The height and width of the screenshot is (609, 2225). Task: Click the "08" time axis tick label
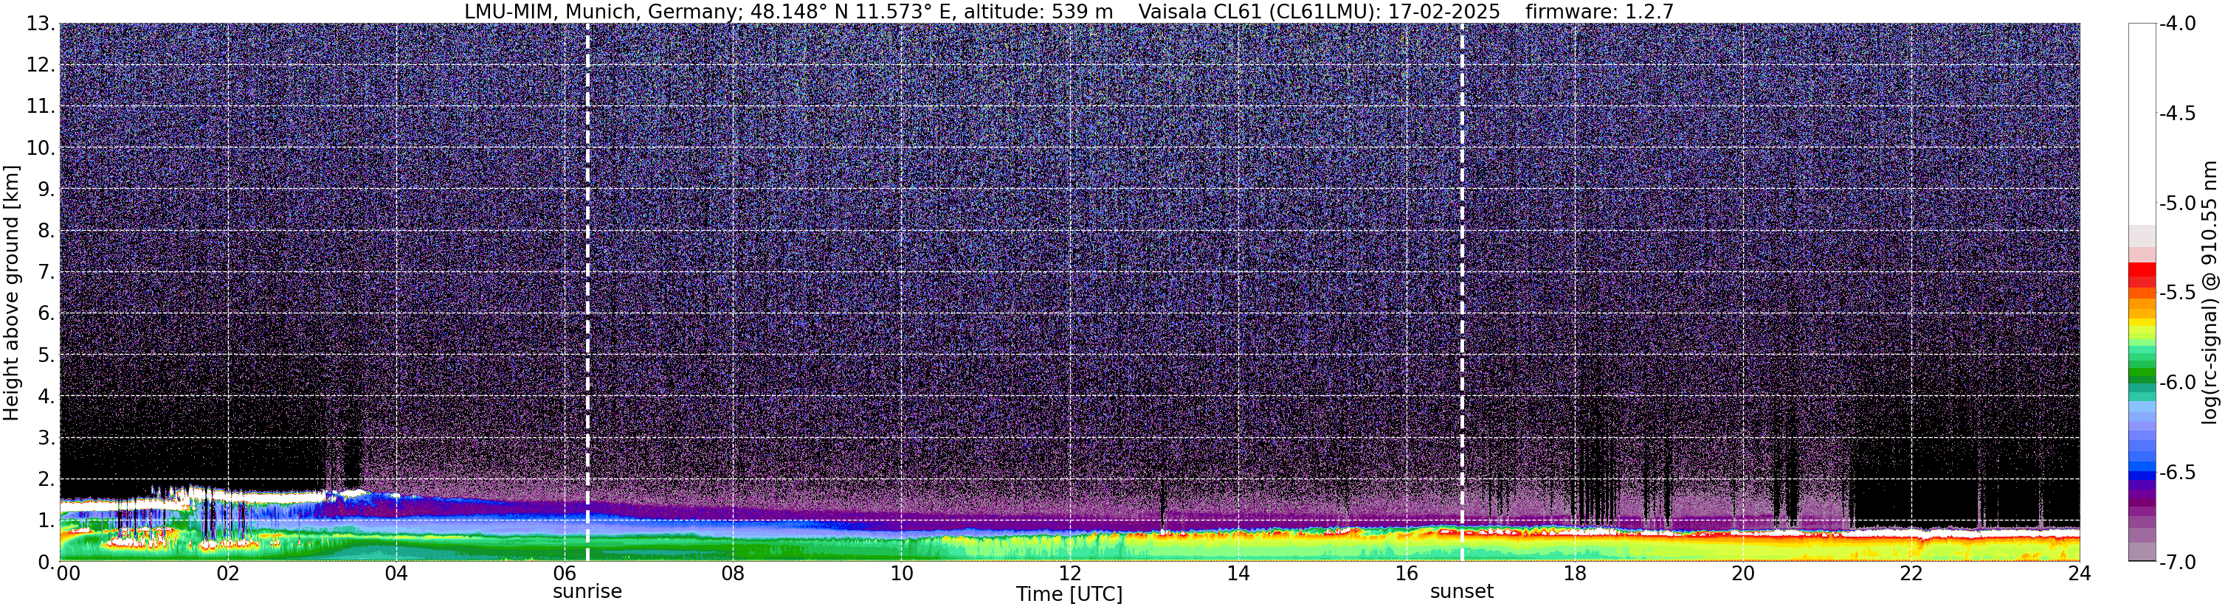tap(734, 574)
